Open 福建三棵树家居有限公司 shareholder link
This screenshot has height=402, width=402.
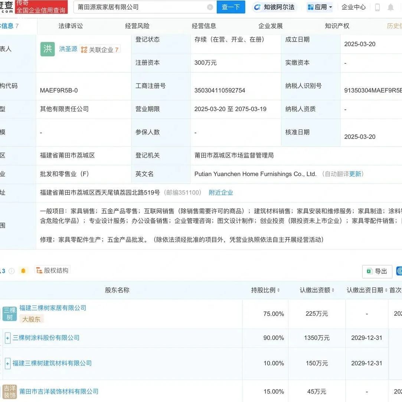53,308
